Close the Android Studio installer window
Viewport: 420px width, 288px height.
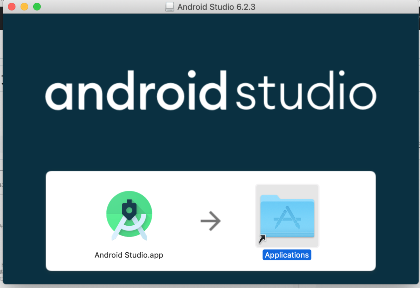coord(12,7)
